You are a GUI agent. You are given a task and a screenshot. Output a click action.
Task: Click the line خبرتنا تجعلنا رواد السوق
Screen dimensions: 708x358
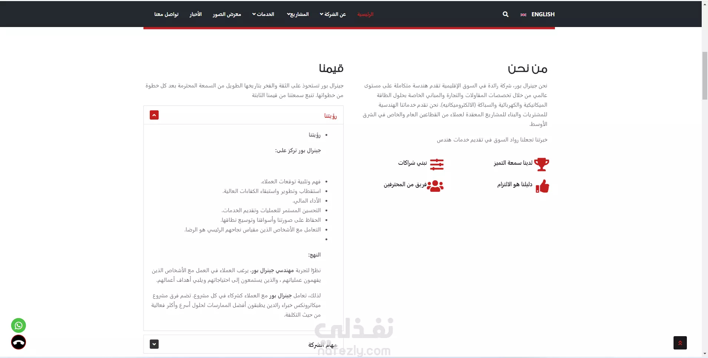(492, 140)
